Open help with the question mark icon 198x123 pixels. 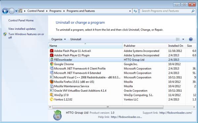[x=191, y=39]
